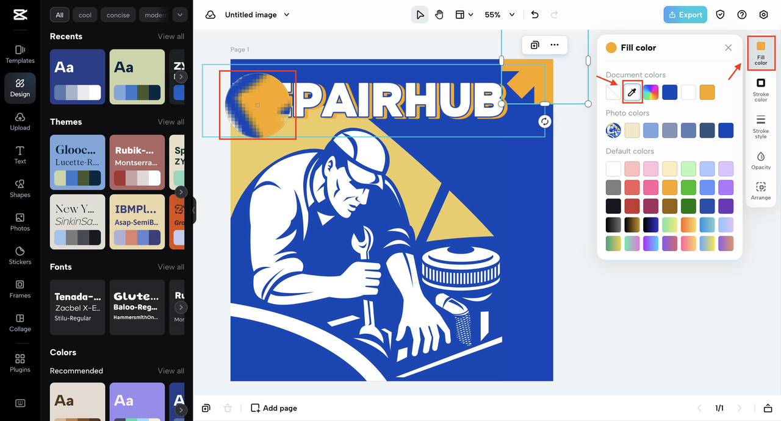
Task: Open the help question mark icon
Action: click(x=742, y=15)
